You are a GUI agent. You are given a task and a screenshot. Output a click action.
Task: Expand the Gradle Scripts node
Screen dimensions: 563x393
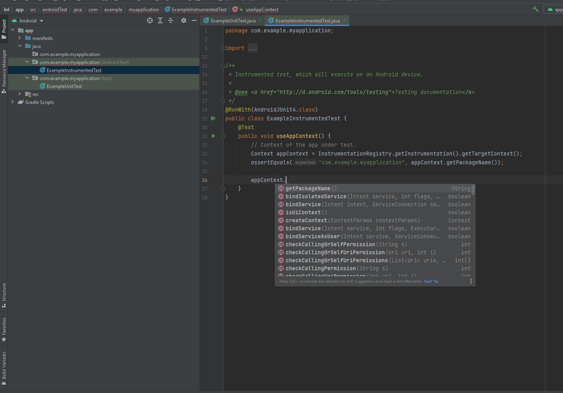(x=12, y=102)
